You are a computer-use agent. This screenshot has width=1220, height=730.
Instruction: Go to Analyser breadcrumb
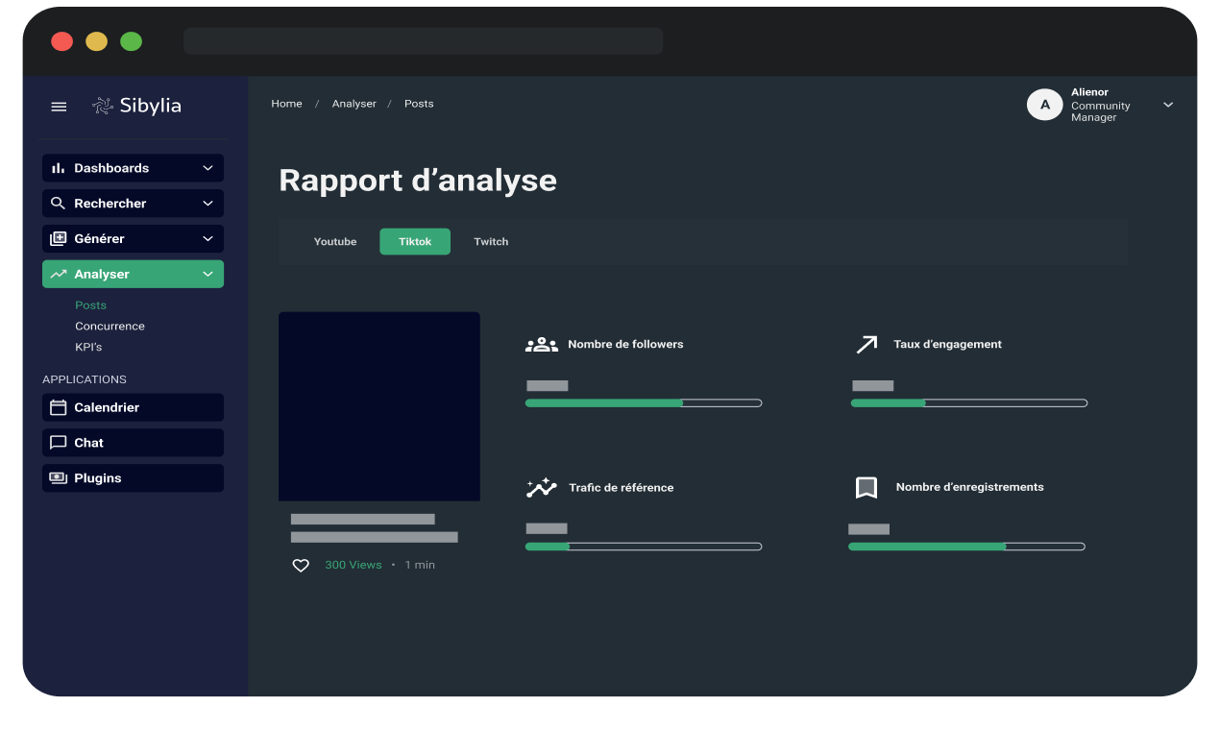pos(354,104)
